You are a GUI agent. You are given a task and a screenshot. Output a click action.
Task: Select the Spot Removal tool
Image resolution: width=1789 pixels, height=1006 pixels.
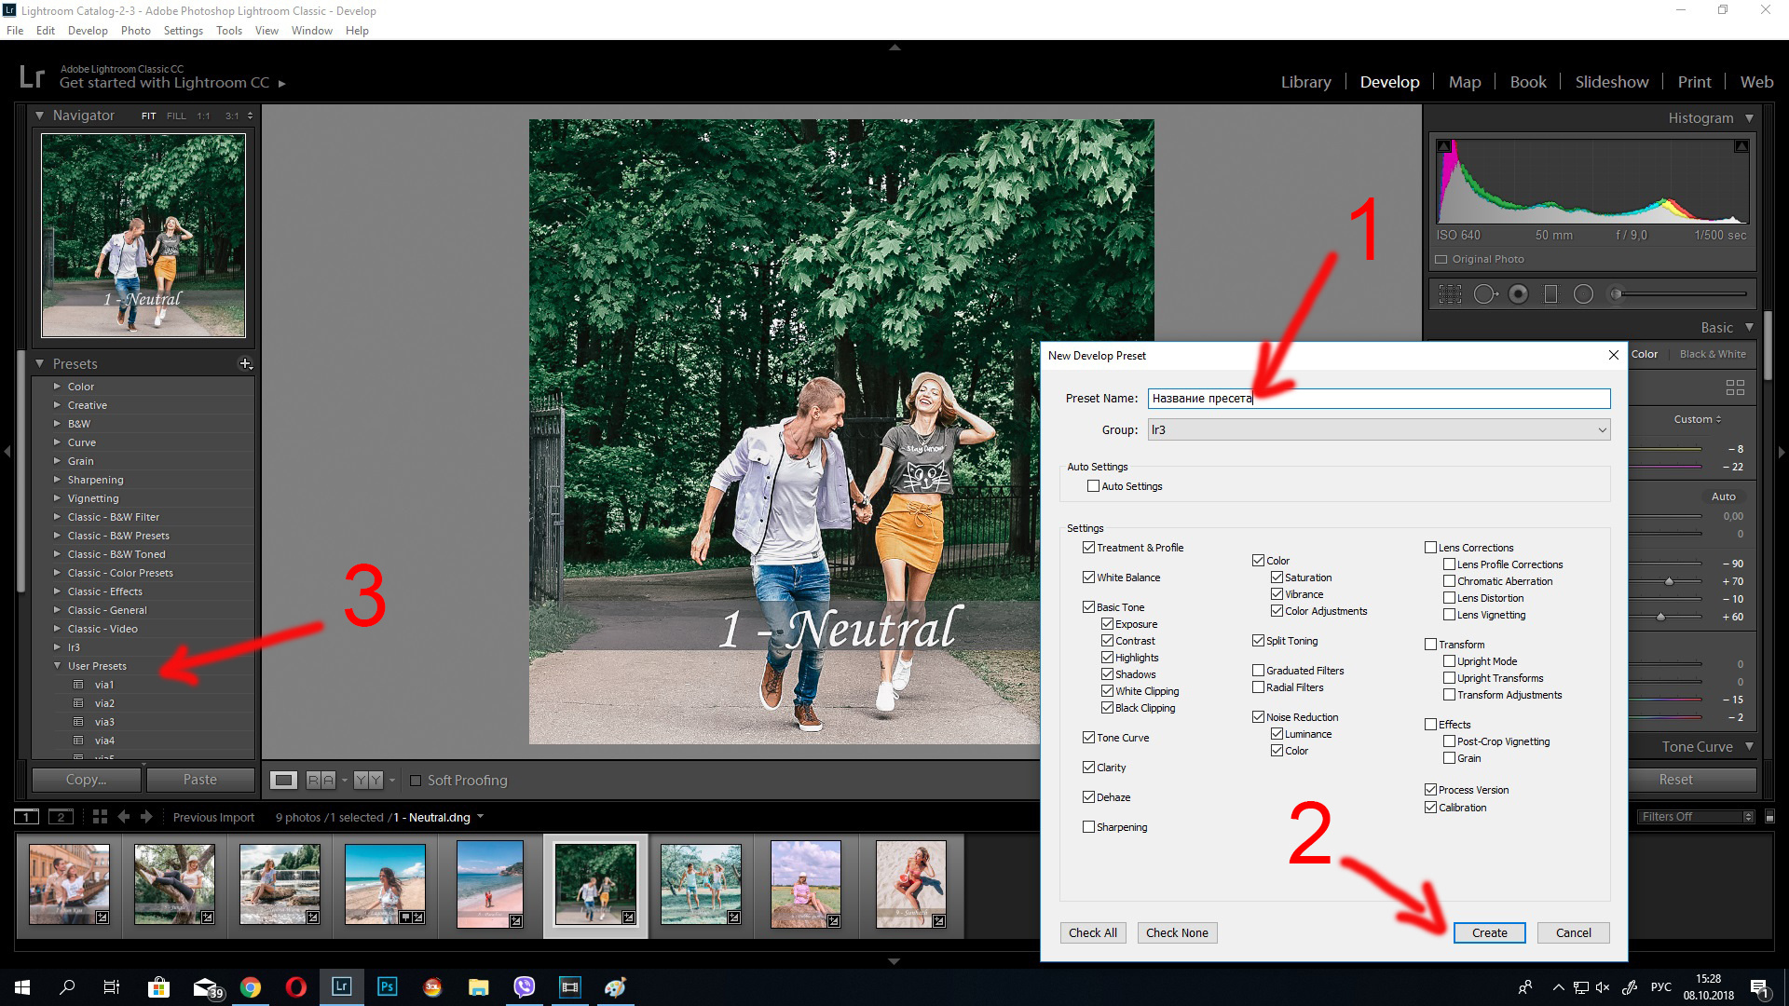coord(1486,293)
